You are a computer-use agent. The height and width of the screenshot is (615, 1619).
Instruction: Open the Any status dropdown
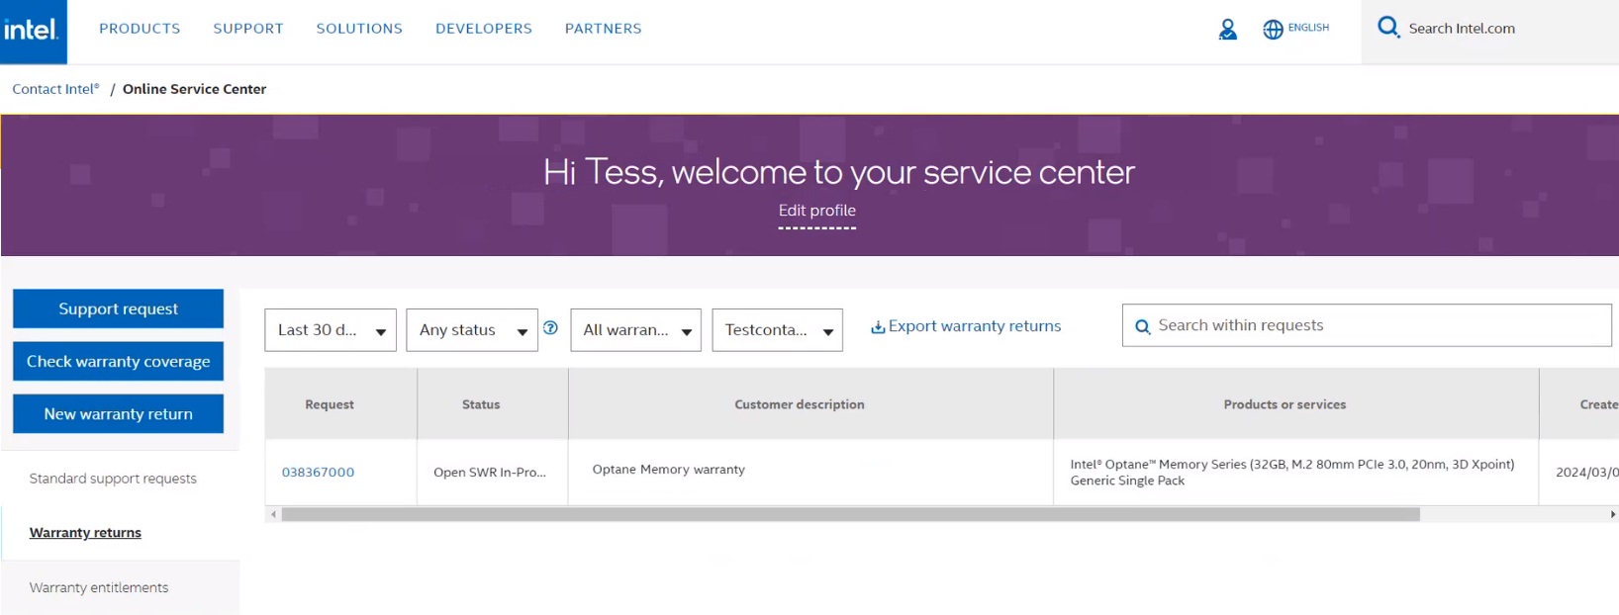pos(472,330)
